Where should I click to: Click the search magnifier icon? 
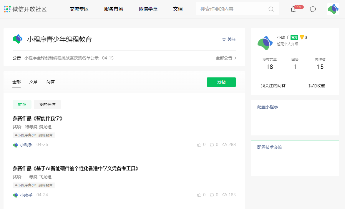[271, 9]
